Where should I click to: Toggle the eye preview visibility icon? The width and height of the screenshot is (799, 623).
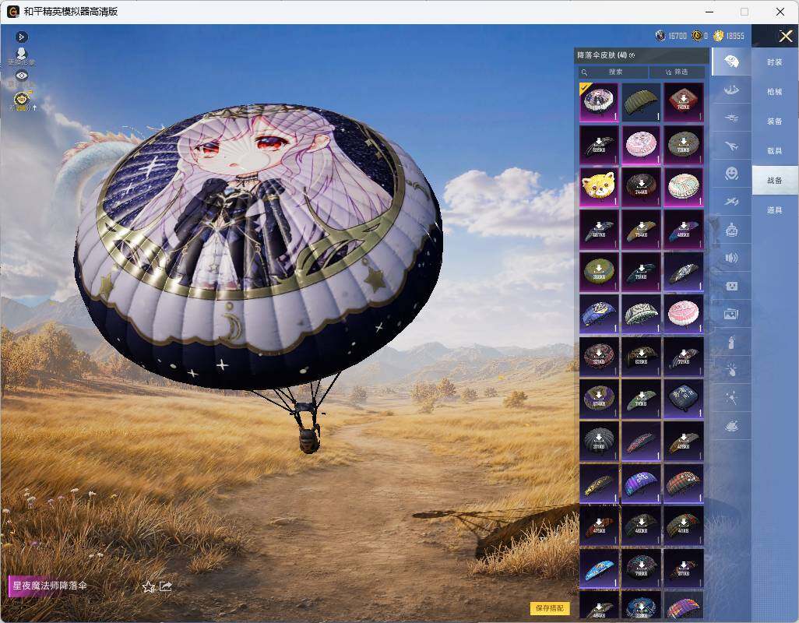(21, 76)
